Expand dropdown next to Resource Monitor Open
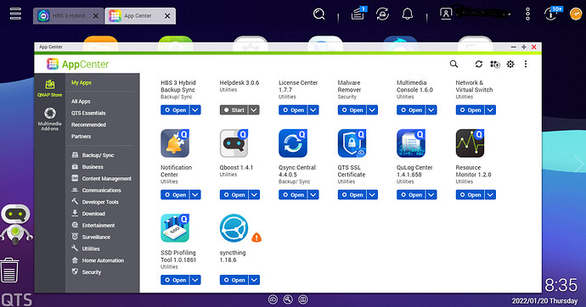The height and width of the screenshot is (307, 586). pyautogui.click(x=491, y=195)
